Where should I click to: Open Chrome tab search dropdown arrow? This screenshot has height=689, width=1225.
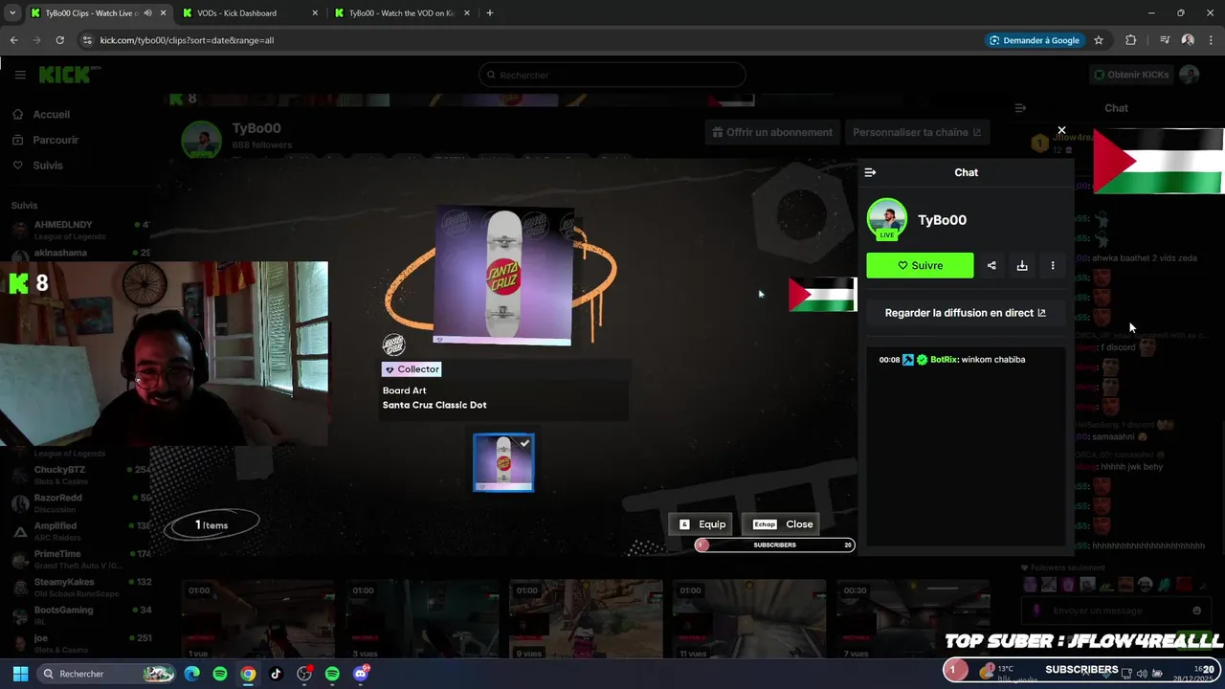(x=11, y=13)
